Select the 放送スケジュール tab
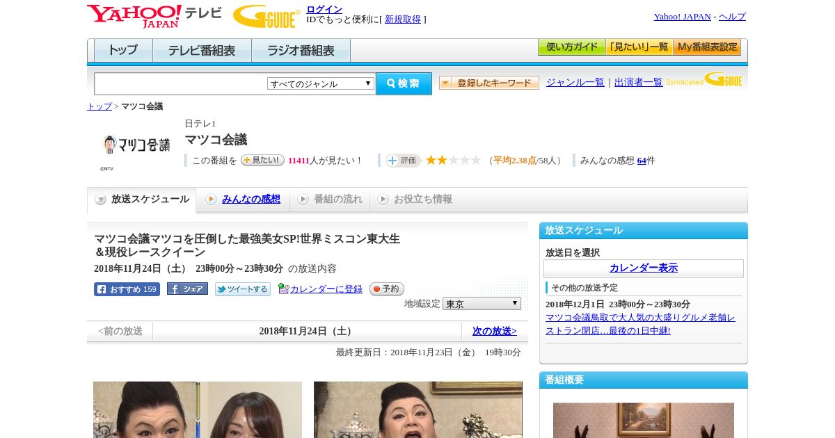The width and height of the screenshot is (835, 438). pos(142,200)
